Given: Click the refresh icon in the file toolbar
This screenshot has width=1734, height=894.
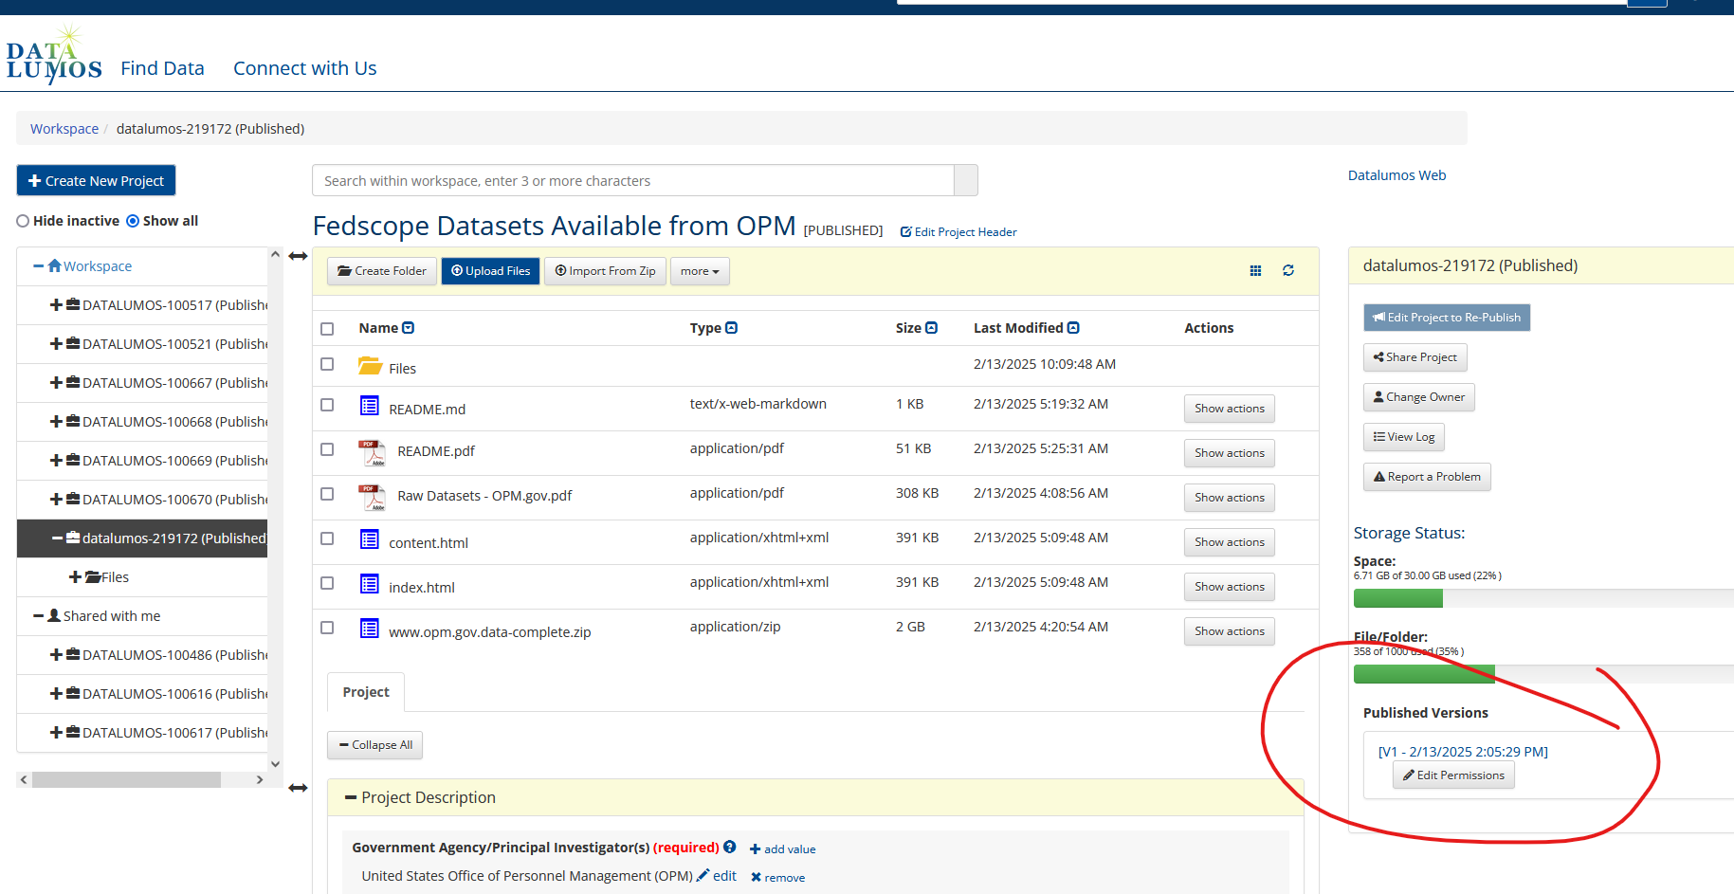Looking at the screenshot, I should [x=1288, y=270].
